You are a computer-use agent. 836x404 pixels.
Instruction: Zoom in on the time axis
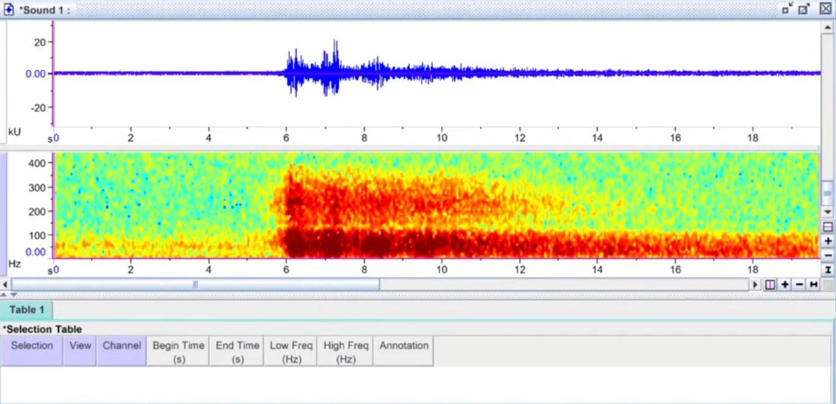[785, 284]
